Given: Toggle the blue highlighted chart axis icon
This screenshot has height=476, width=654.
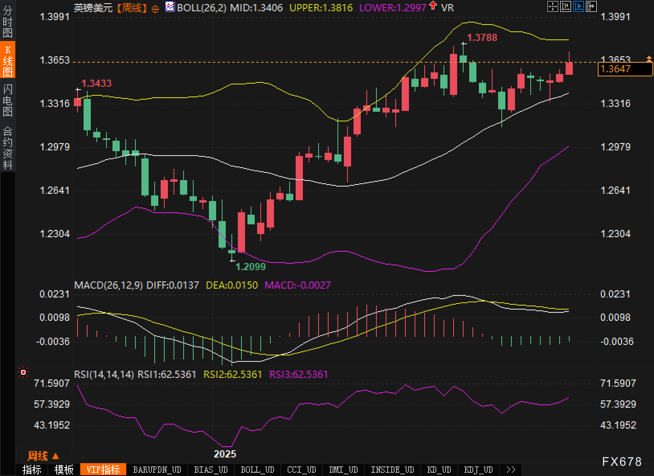Looking at the screenshot, I should [578, 6].
